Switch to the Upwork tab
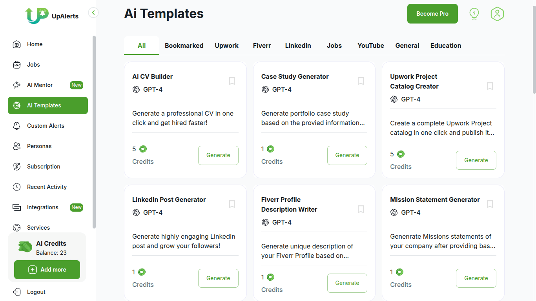This screenshot has height=301, width=536. click(x=226, y=45)
